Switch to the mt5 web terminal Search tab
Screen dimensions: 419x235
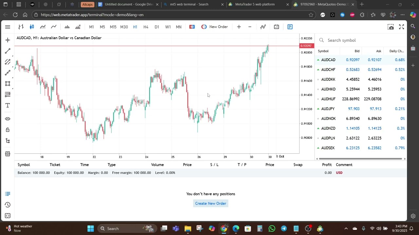193,5
